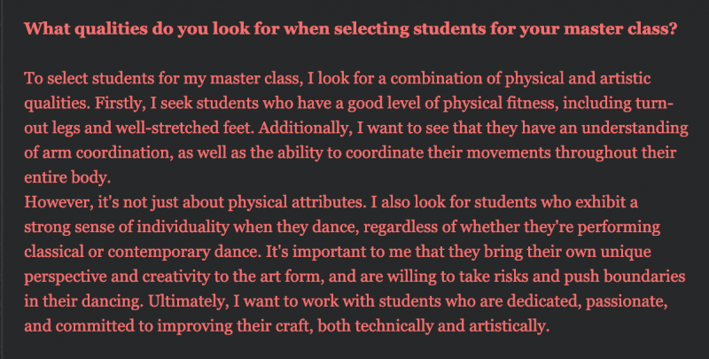
Task: Click the phrase "entire body"
Action: click(67, 177)
